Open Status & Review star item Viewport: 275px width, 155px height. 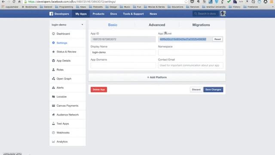pyautogui.click(x=67, y=52)
